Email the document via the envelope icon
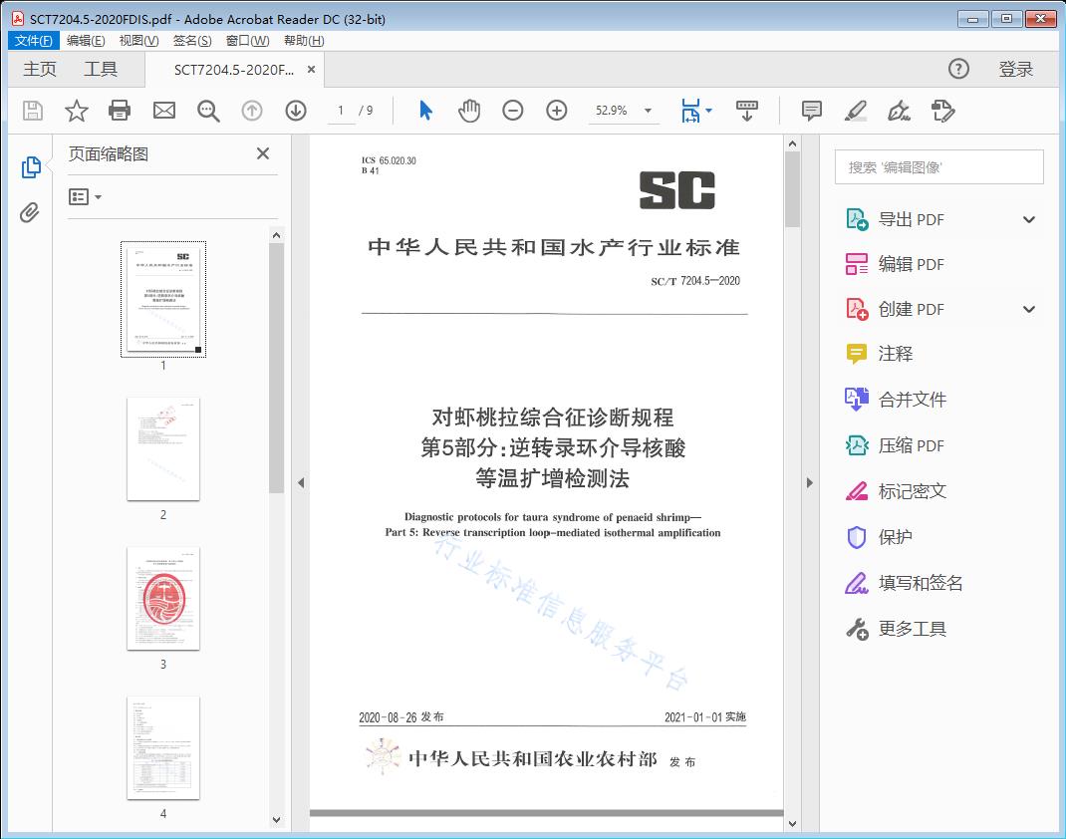The height and width of the screenshot is (839, 1066). (x=163, y=111)
